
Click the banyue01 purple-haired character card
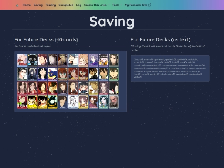pyautogui.click(x=93, y=61)
